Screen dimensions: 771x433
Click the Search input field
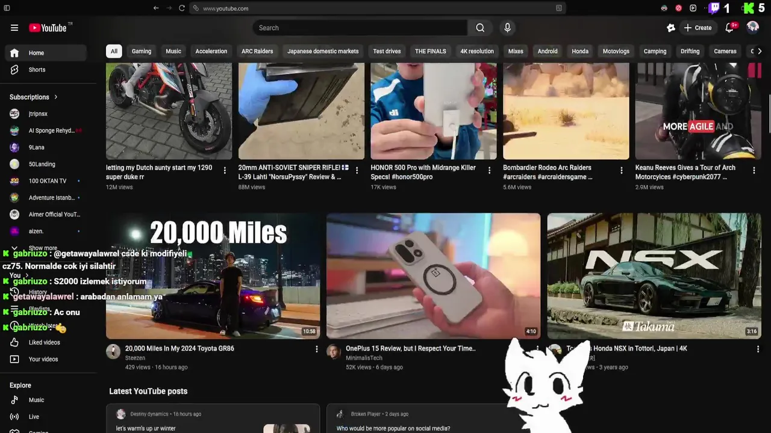[x=360, y=28]
